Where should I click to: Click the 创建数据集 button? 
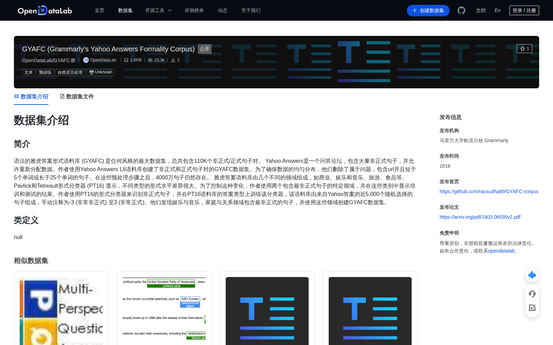tap(428, 10)
